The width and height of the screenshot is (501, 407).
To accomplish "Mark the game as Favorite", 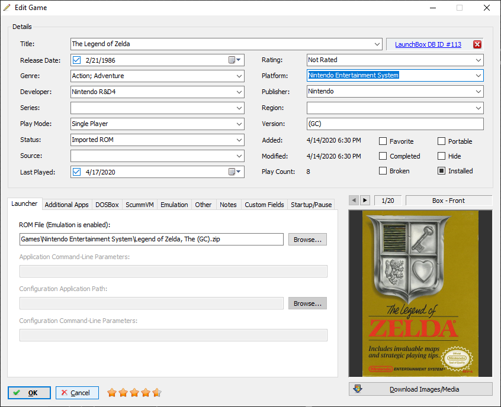I will [383, 141].
